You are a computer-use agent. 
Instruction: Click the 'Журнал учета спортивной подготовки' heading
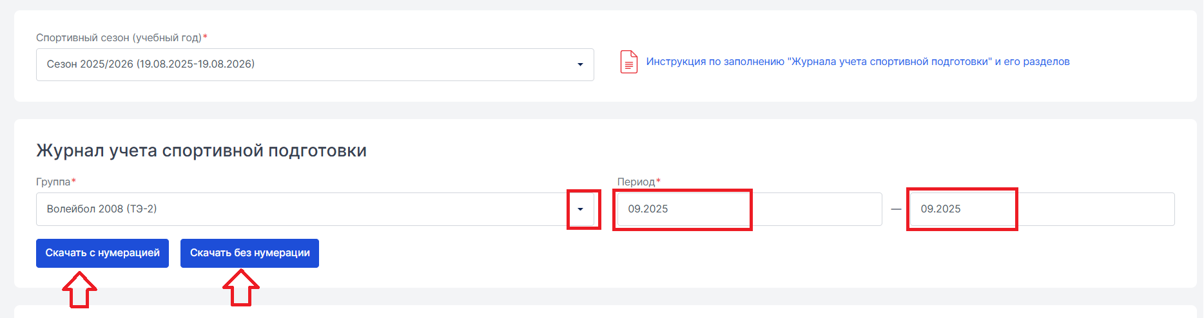coord(201,151)
